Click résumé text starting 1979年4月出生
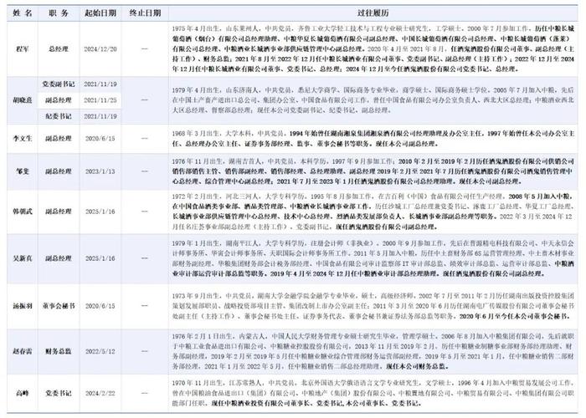This screenshot has width=586, height=418. (373, 100)
